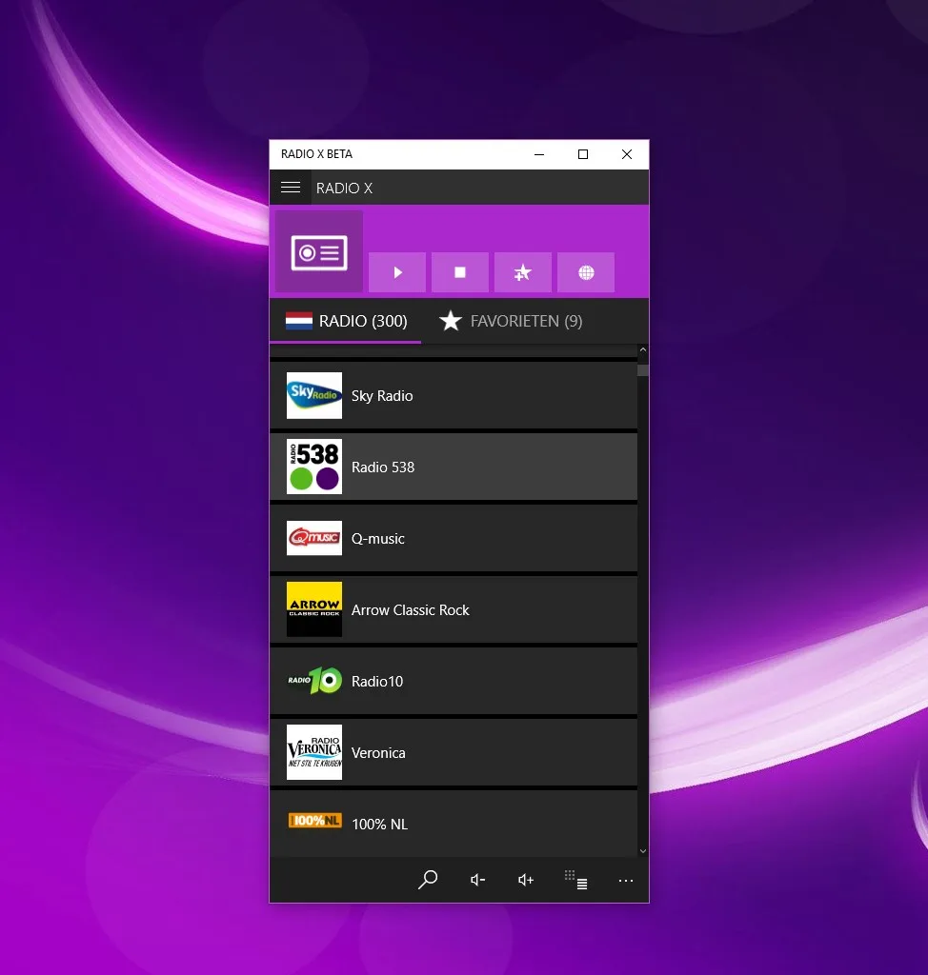Screen dimensions: 928x975
Task: Click the radio station artwork tile
Action: coord(318,251)
